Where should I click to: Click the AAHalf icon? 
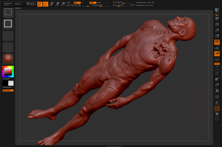pyautogui.click(x=217, y=36)
